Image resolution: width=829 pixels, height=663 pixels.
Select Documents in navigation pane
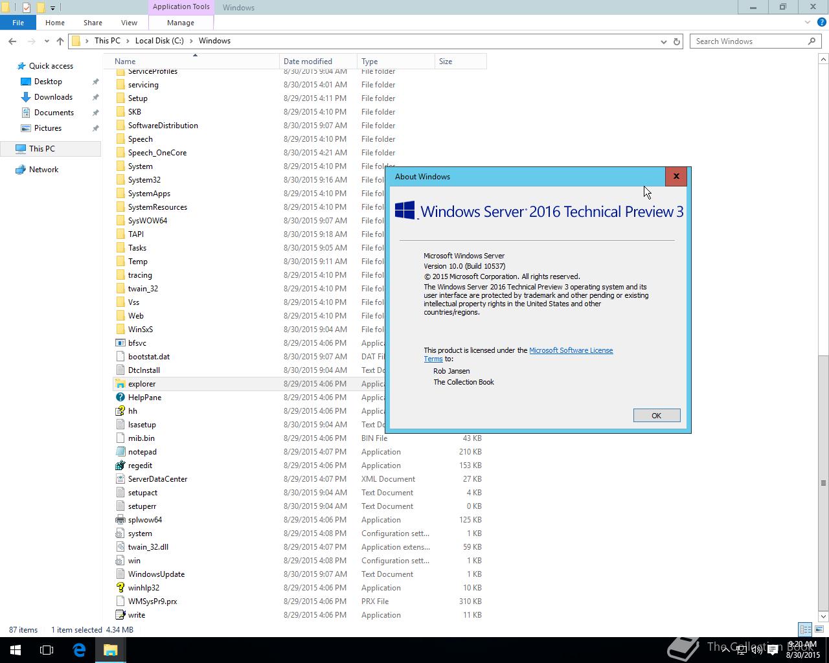[x=54, y=113]
